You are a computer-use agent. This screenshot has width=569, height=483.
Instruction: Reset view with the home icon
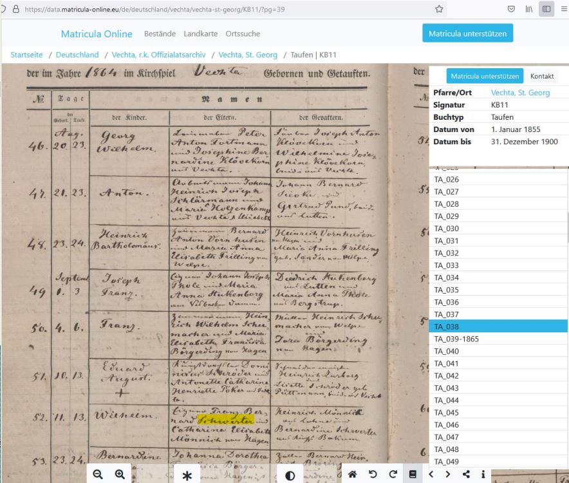(x=352, y=474)
